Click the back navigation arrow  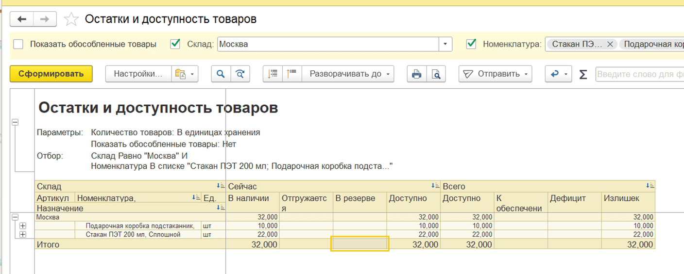22,19
